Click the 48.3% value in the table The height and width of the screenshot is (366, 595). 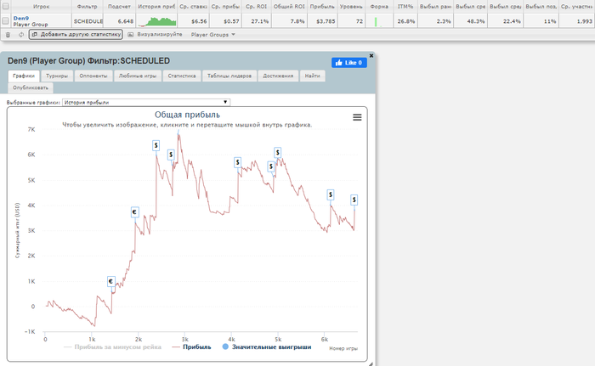[x=476, y=21]
